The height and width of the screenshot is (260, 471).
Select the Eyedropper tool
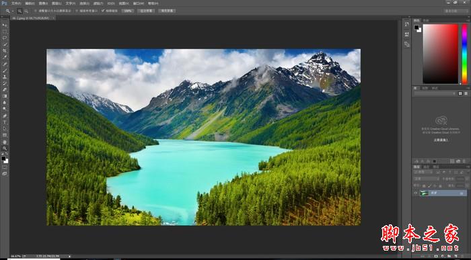tap(5, 57)
